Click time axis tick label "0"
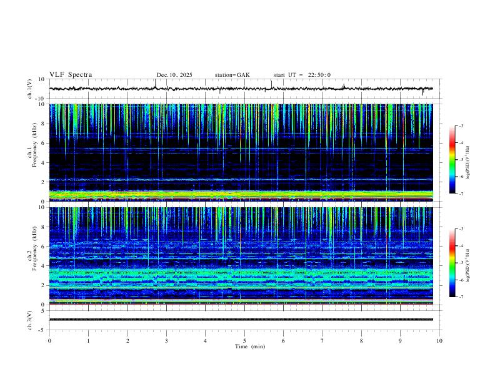 [x=49, y=341]
